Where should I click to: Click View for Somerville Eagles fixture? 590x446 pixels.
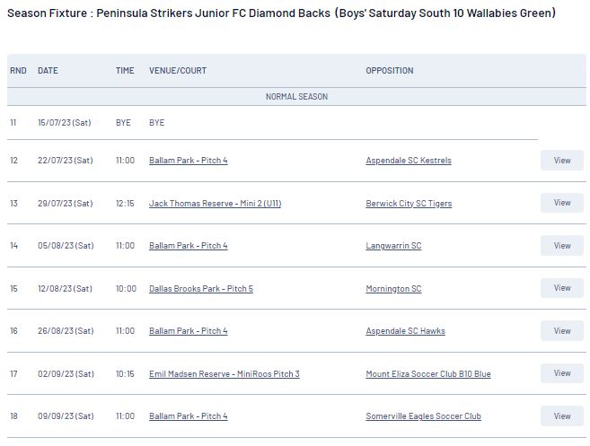click(x=562, y=415)
